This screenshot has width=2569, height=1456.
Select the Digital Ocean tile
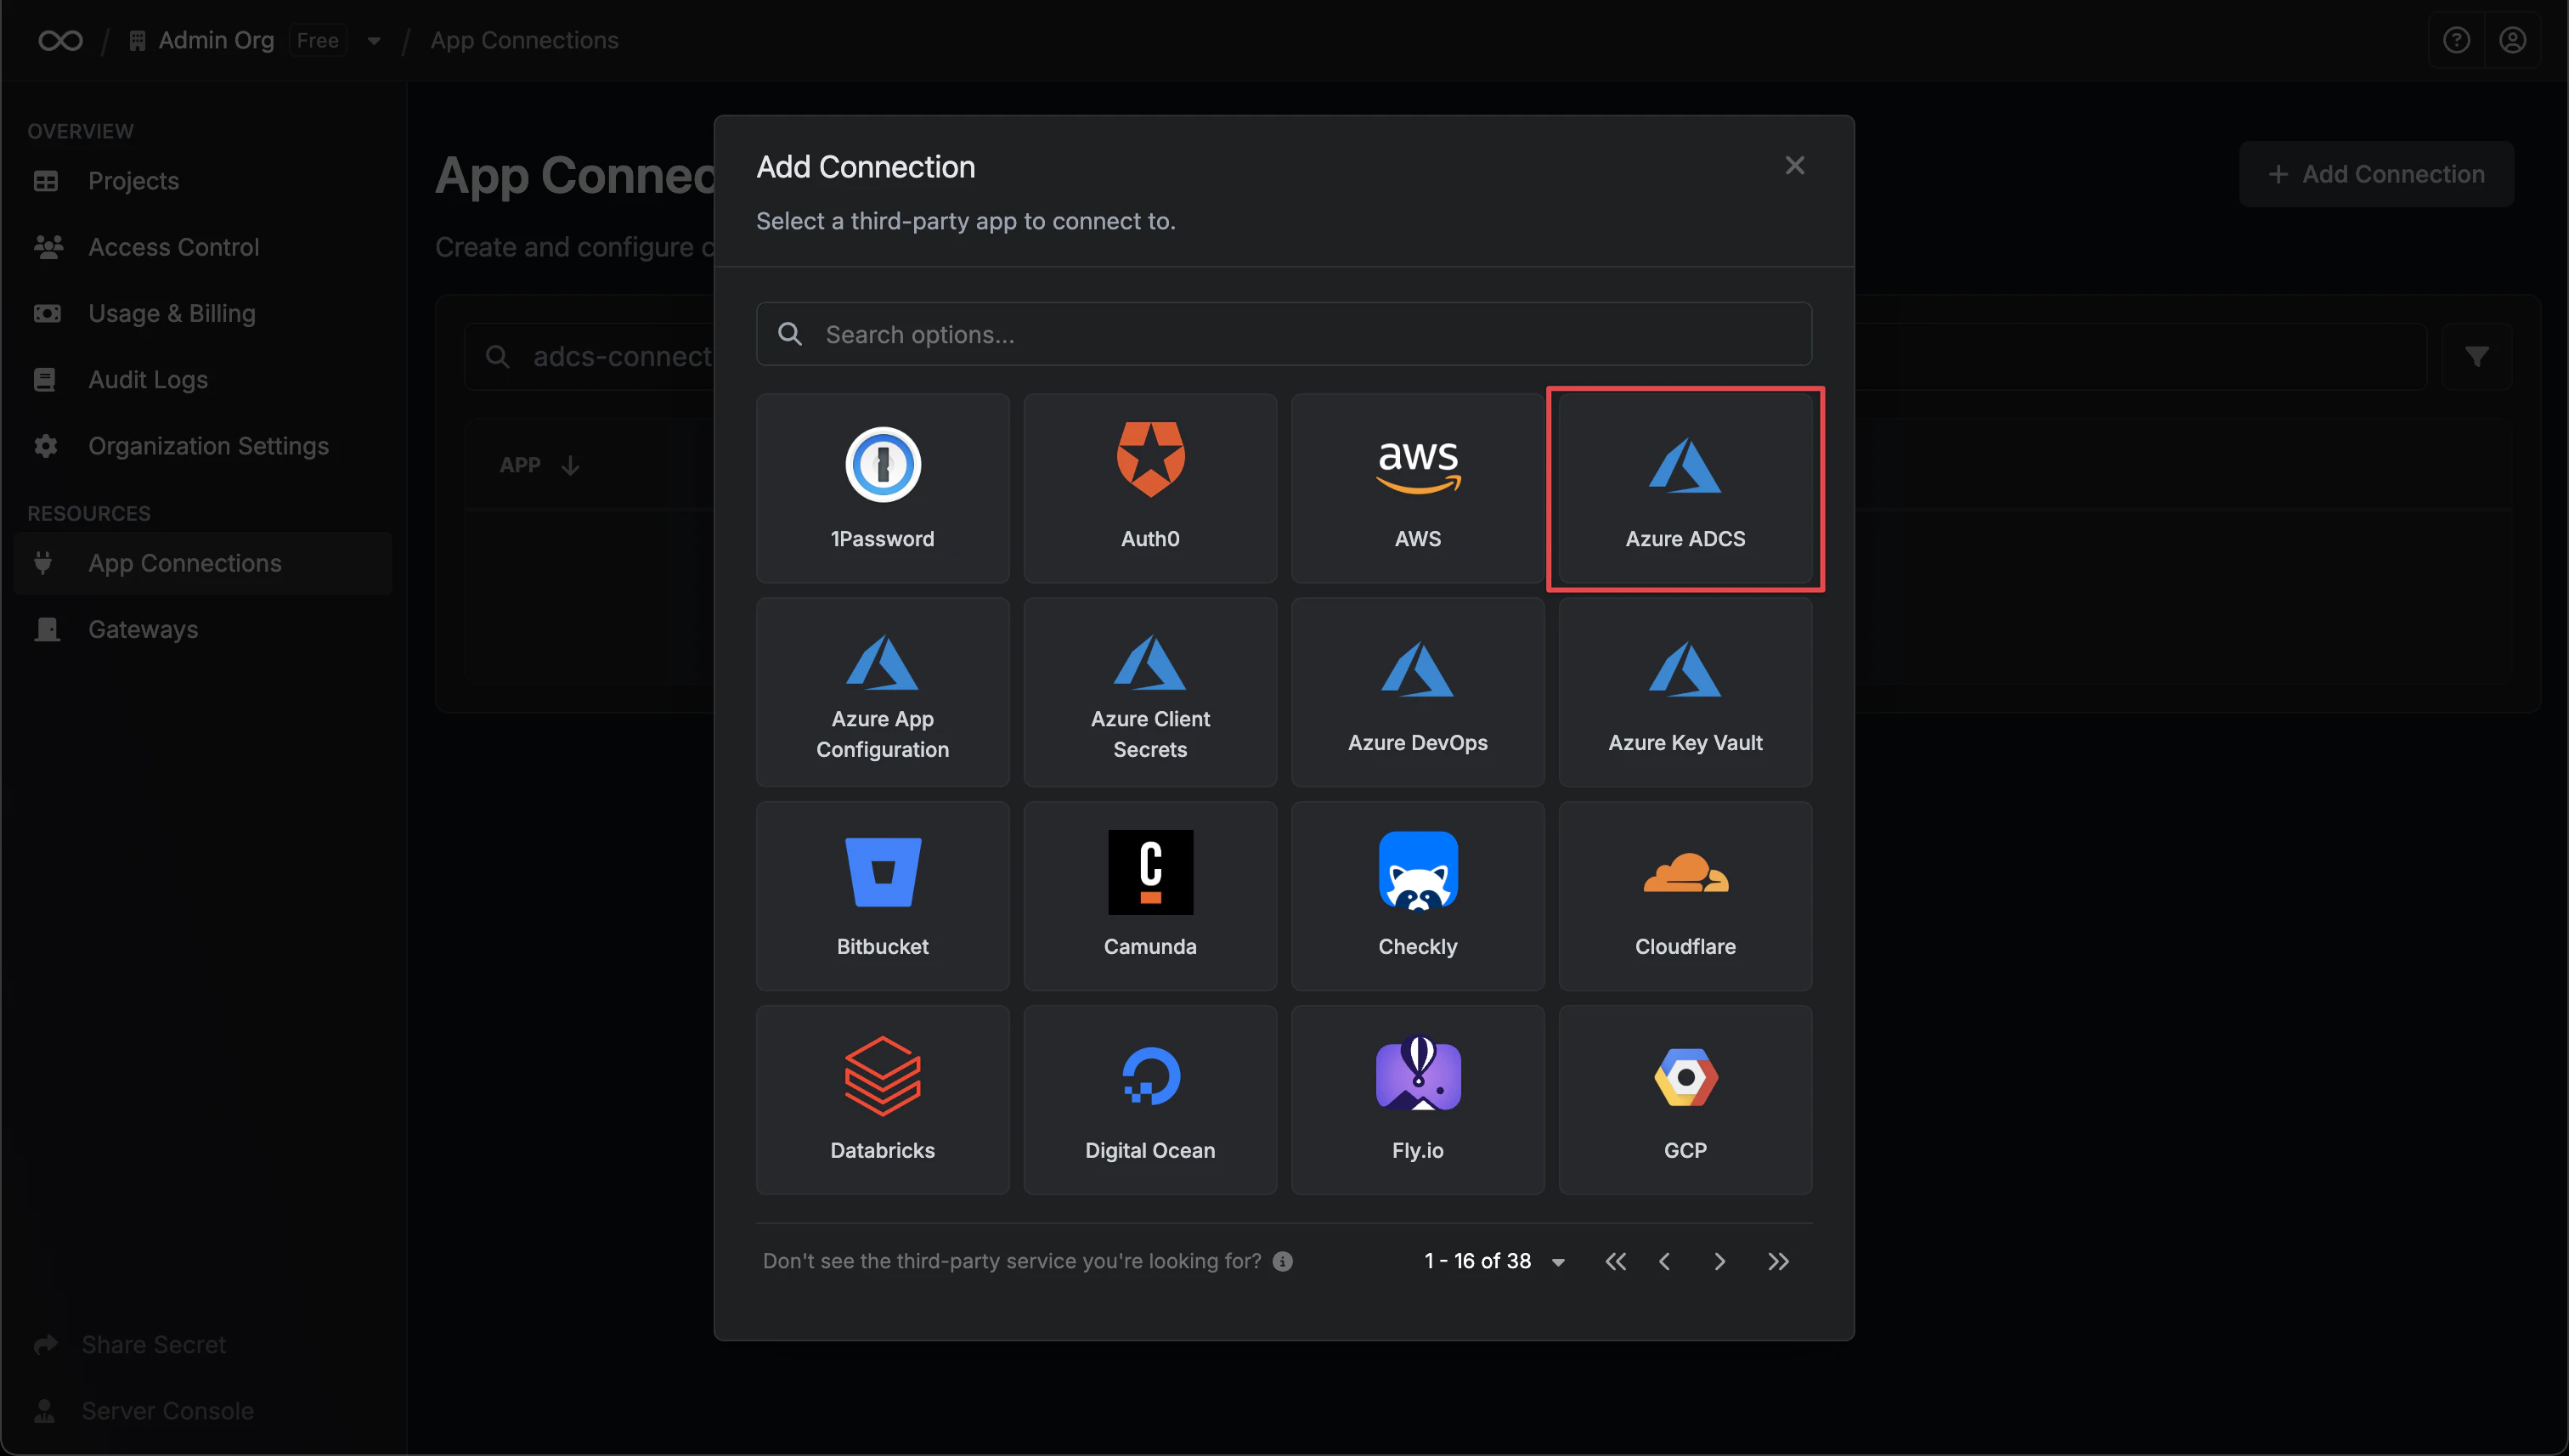point(1150,1100)
